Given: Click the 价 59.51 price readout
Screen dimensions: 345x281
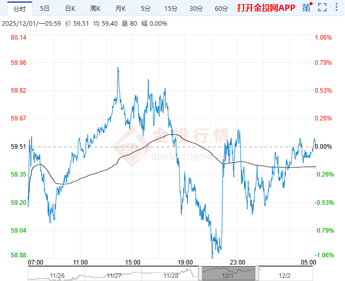Looking at the screenshot, I should coord(77,24).
